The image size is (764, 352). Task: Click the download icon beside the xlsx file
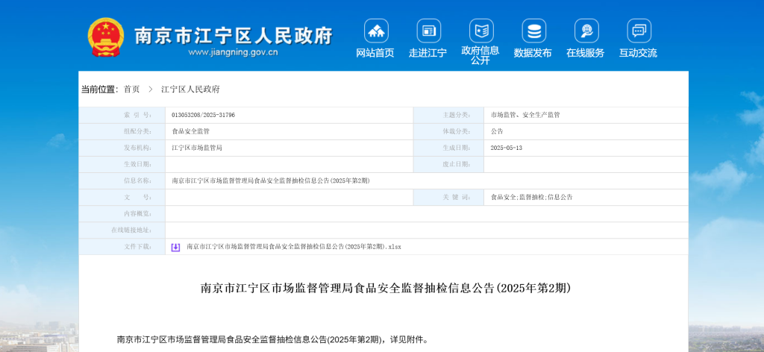pos(176,247)
